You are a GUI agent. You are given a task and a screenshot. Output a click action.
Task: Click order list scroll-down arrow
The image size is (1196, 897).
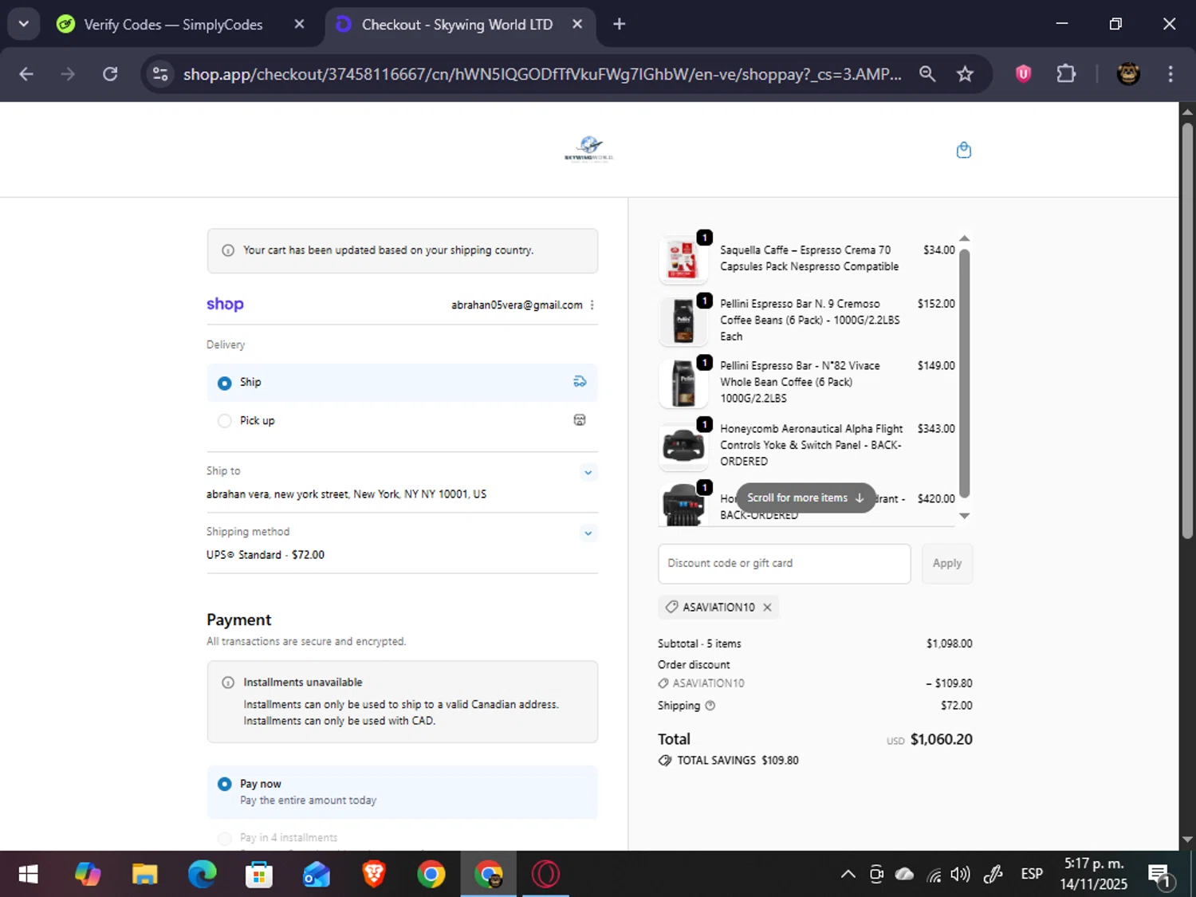[x=964, y=516]
